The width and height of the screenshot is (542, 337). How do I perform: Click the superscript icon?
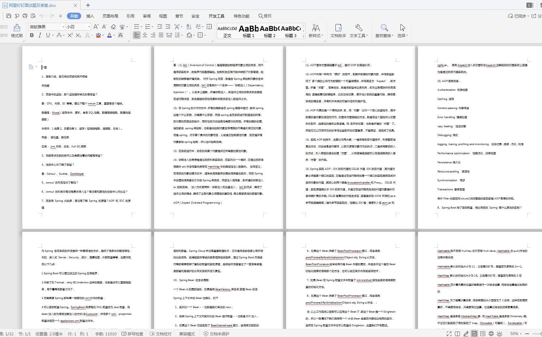70,35
